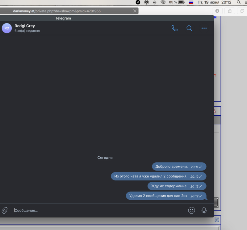Viewport: 247px width, 230px height.
Task: Open the Redgi Crey contact name
Action: 25,26
